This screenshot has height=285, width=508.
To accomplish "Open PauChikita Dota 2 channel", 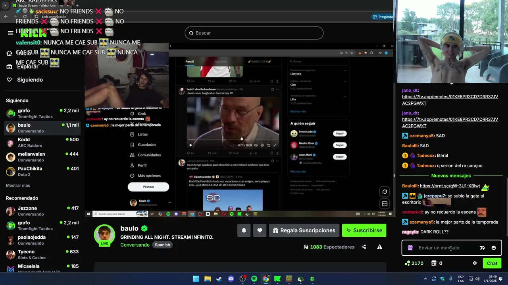I will [42, 171].
